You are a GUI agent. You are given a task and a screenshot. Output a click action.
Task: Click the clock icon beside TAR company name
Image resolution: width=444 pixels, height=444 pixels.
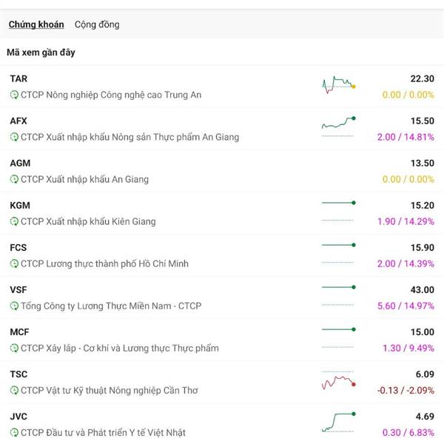click(x=14, y=95)
